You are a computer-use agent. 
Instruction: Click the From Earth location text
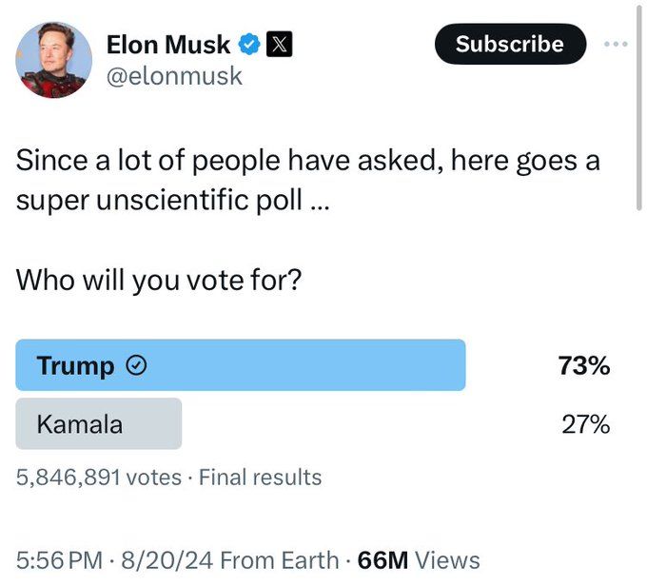(x=281, y=560)
